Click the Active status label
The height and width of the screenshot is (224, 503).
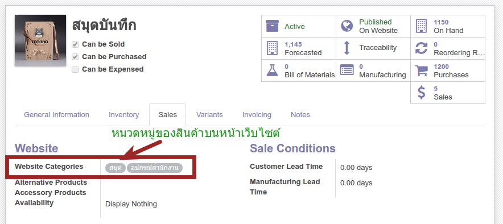tap(295, 27)
